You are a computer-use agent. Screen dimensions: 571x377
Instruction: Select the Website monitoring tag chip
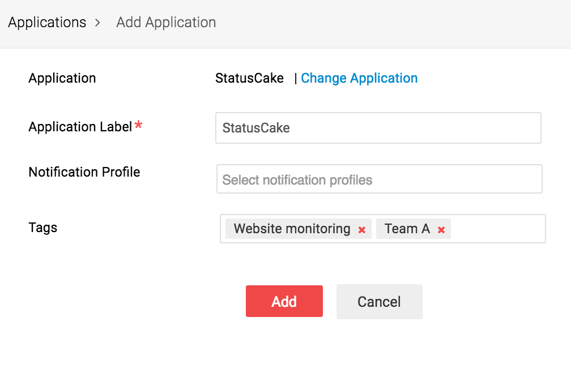(298, 229)
